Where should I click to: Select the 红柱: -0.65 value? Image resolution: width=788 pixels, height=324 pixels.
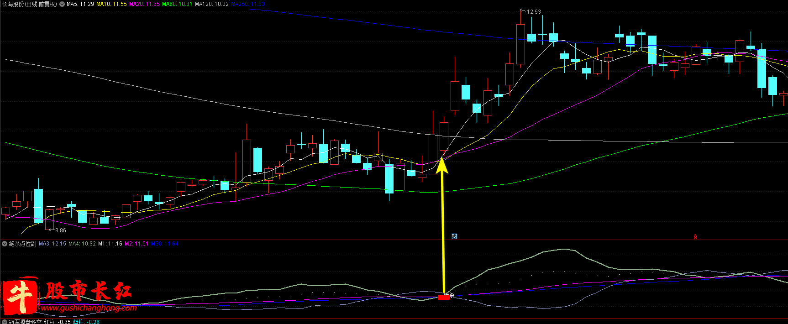[58, 322]
